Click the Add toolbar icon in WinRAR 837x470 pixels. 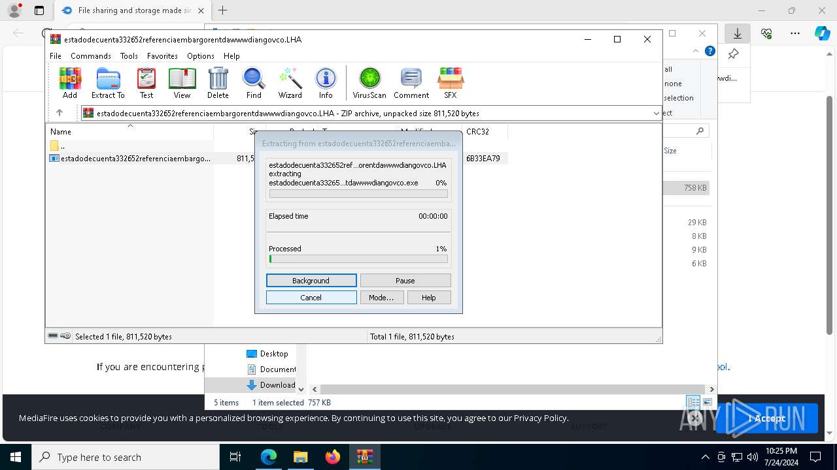point(70,83)
